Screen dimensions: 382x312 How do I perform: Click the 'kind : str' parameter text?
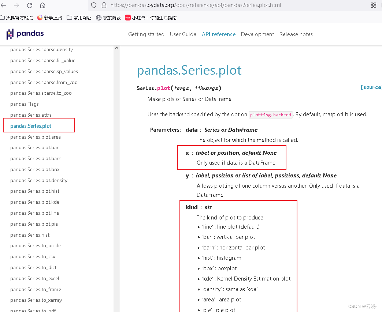click(199, 207)
